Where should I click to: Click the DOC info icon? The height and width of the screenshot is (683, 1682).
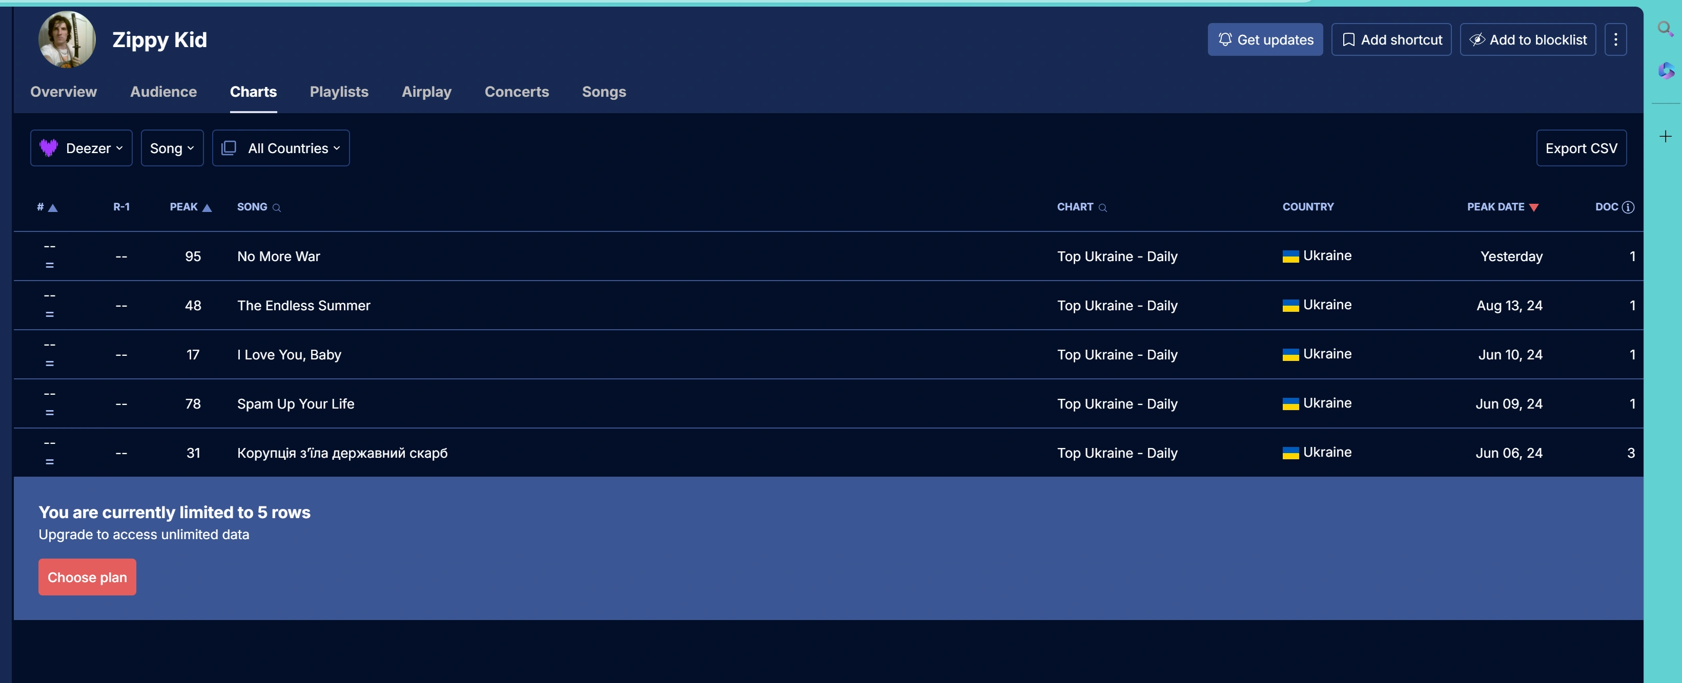1628,207
